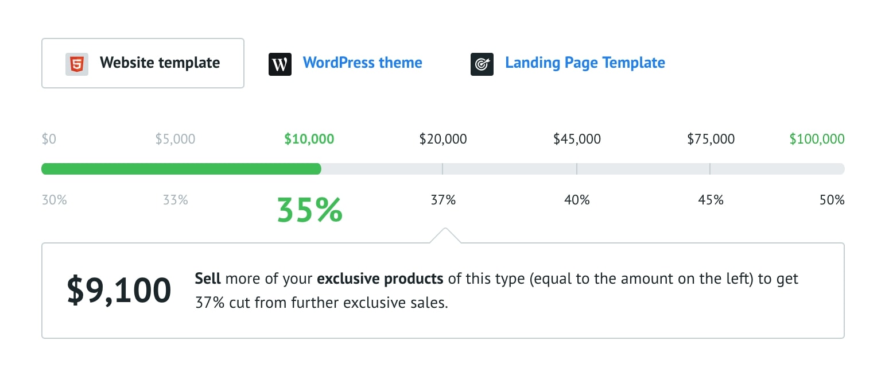This screenshot has width=885, height=371.
Task: Click the HTML5 icon on Website template
Action: [77, 63]
